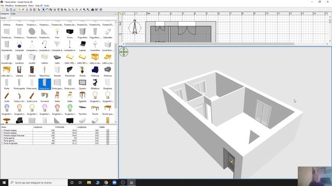
Task: Click the Create photo camera icon
Action: pyautogui.click(x=92, y=9)
